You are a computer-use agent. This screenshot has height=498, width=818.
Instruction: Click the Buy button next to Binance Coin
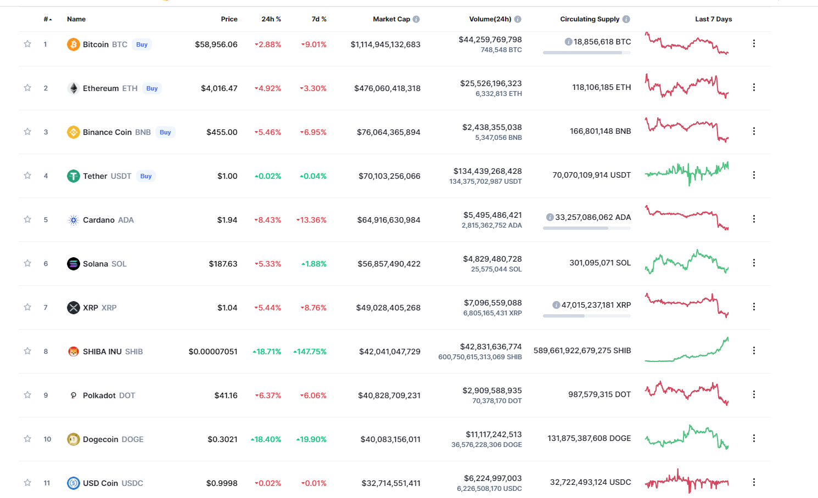(x=165, y=132)
